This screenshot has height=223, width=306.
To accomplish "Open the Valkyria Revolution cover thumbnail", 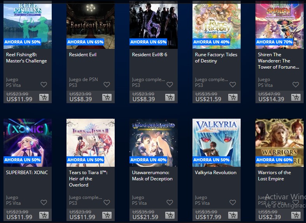I will [x=217, y=143].
